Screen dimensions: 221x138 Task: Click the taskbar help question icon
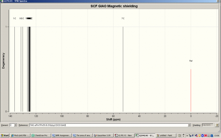pos(179,136)
